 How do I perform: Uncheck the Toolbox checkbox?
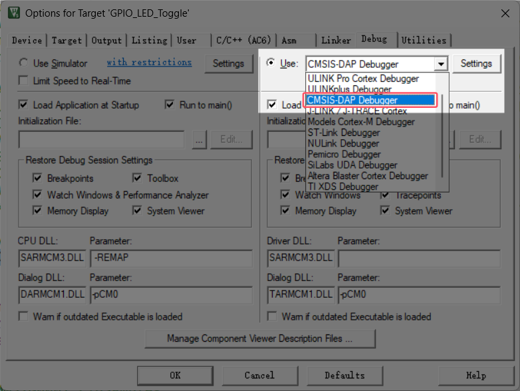(137, 179)
